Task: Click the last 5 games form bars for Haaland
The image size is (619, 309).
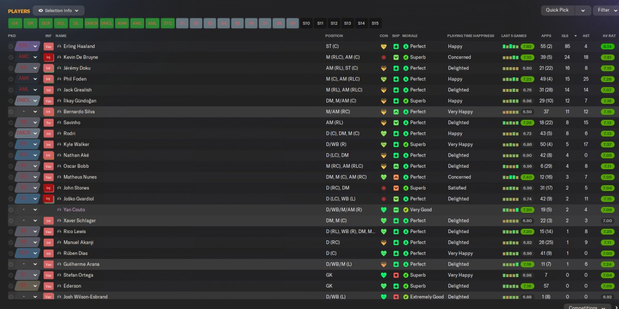Action: [x=511, y=46]
